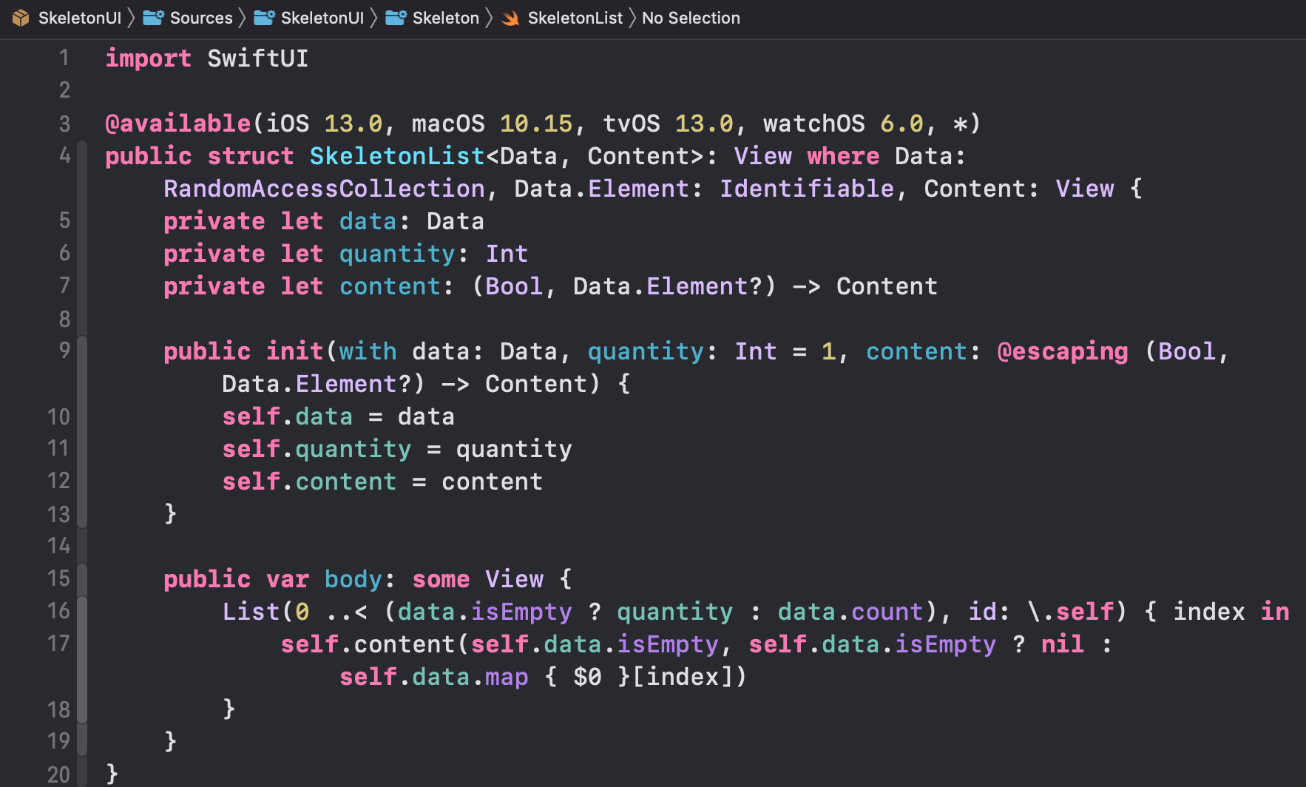The height and width of the screenshot is (787, 1306).
Task: Click 'self.data' assignment on line 10
Action: pyautogui.click(x=287, y=416)
